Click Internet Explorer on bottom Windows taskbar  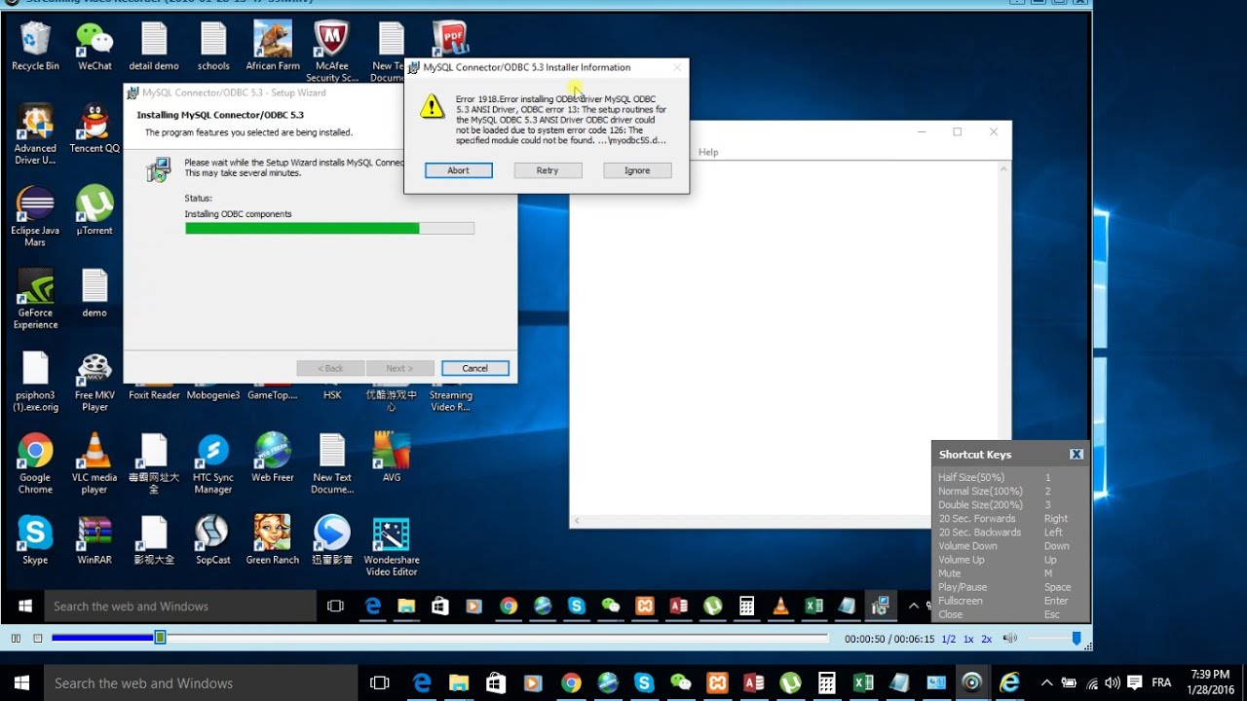[1009, 683]
